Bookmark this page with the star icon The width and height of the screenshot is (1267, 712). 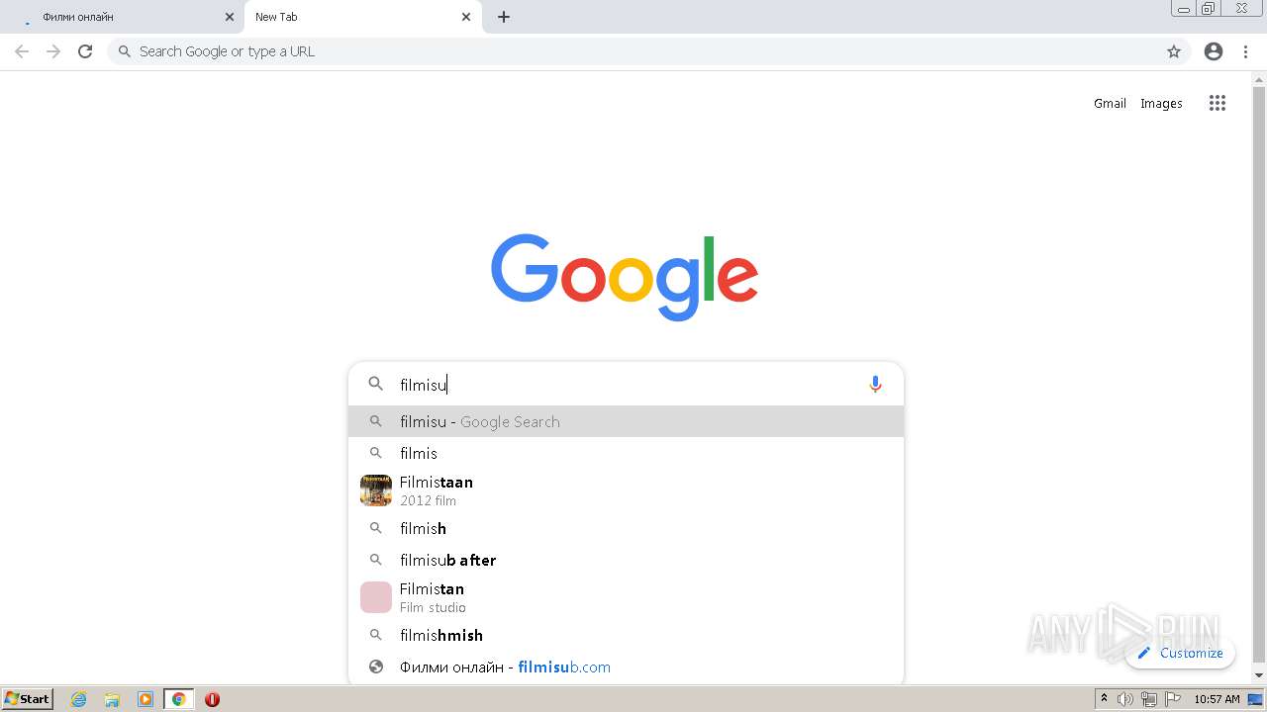point(1174,51)
